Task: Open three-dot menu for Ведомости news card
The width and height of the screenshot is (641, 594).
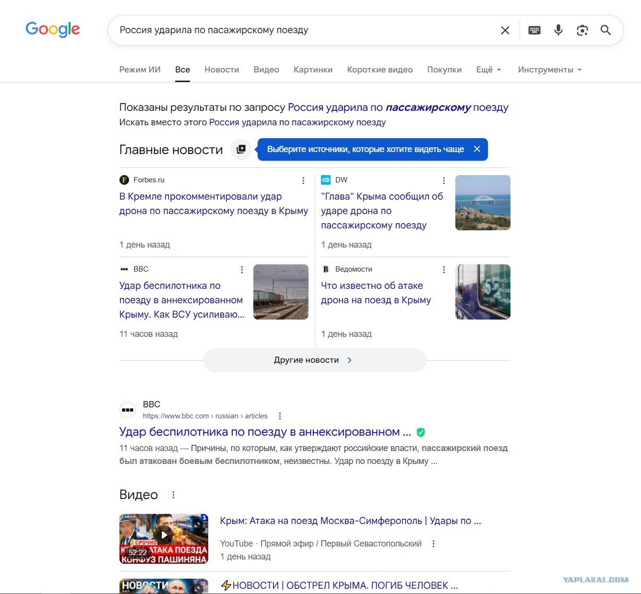Action: point(443,270)
